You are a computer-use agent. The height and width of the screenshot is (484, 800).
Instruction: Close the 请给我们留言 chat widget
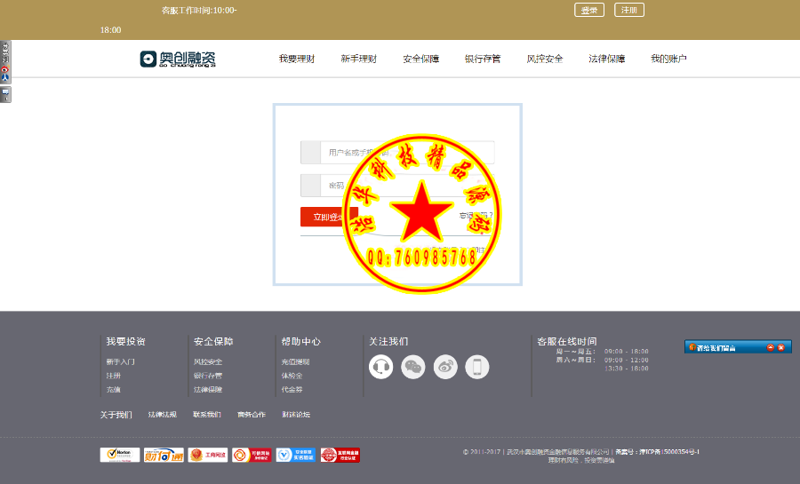(780, 347)
